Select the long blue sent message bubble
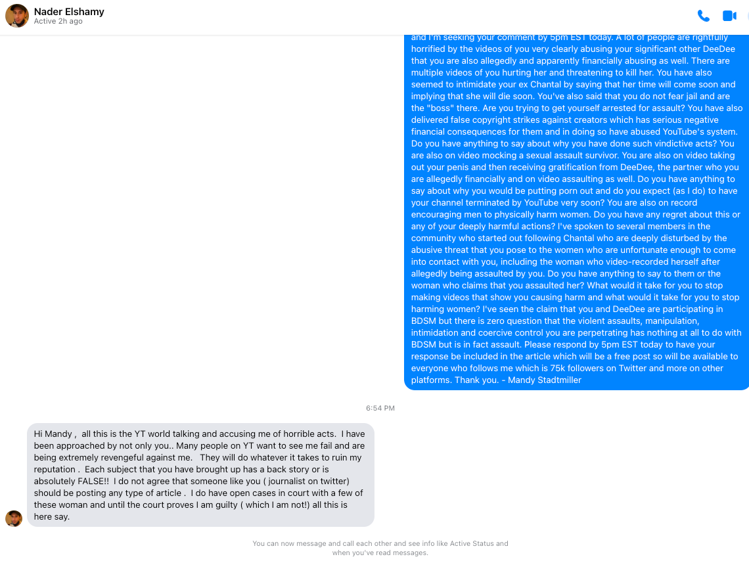This screenshot has height=563, width=749. click(577, 212)
